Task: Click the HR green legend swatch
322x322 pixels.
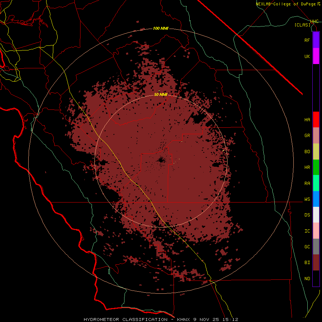Action: click(x=316, y=167)
